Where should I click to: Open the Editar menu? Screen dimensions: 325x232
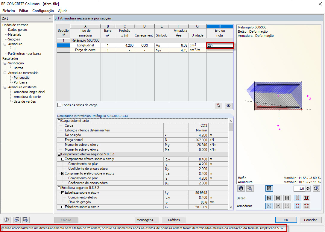[x=24, y=11]
